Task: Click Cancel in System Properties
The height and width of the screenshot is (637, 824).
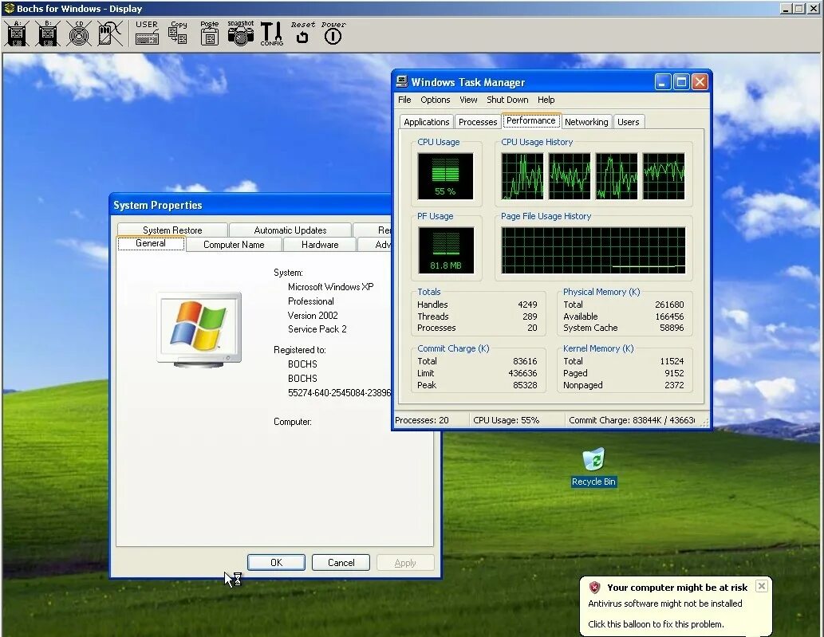Action: (x=341, y=562)
